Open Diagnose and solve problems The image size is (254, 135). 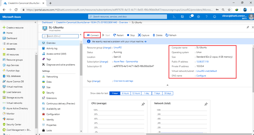click(59, 65)
